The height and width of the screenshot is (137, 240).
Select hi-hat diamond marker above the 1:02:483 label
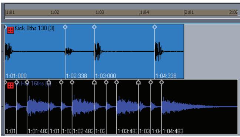click(x=72, y=82)
